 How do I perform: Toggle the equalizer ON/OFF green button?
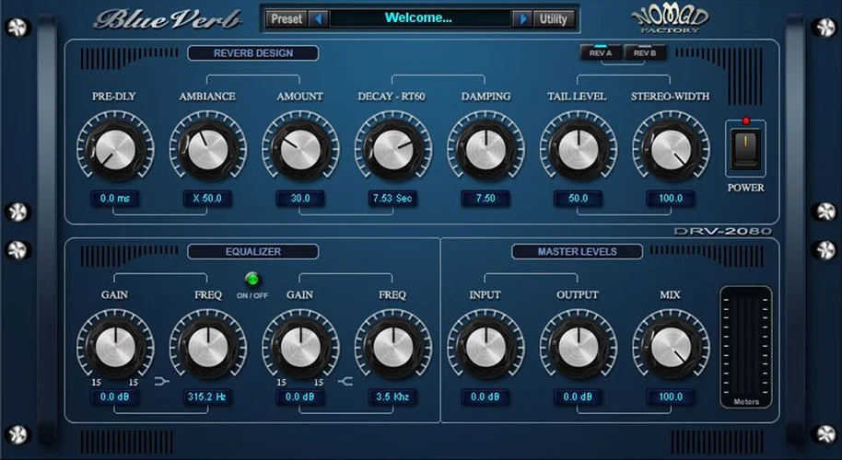pyautogui.click(x=252, y=280)
